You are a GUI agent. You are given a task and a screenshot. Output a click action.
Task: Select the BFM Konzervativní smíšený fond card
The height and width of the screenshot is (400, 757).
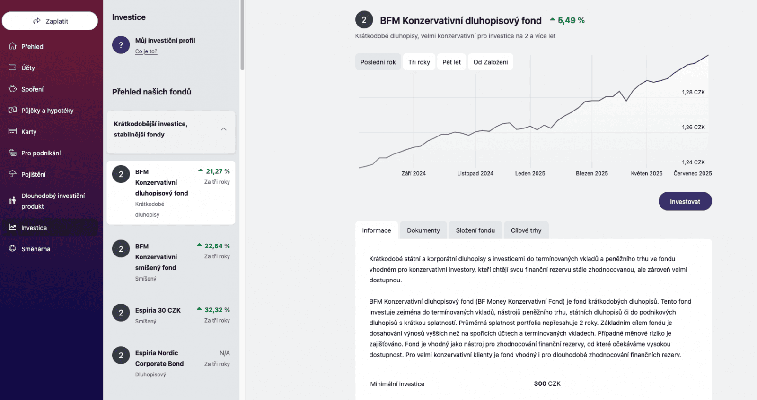click(171, 261)
